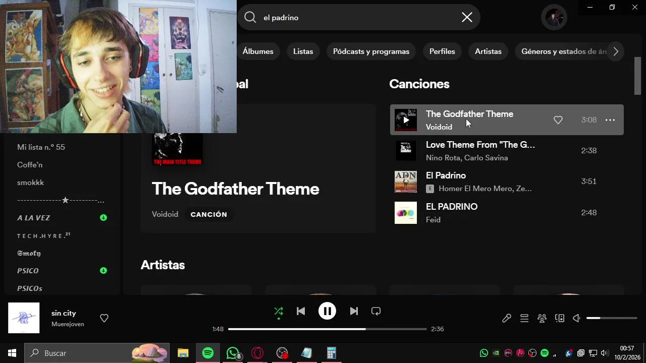Open Nino Rota, Carlo Savina artist link
The height and width of the screenshot is (363, 646).
467,158
